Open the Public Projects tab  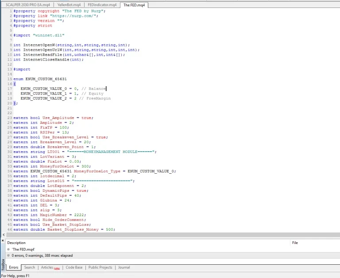tap(100, 267)
